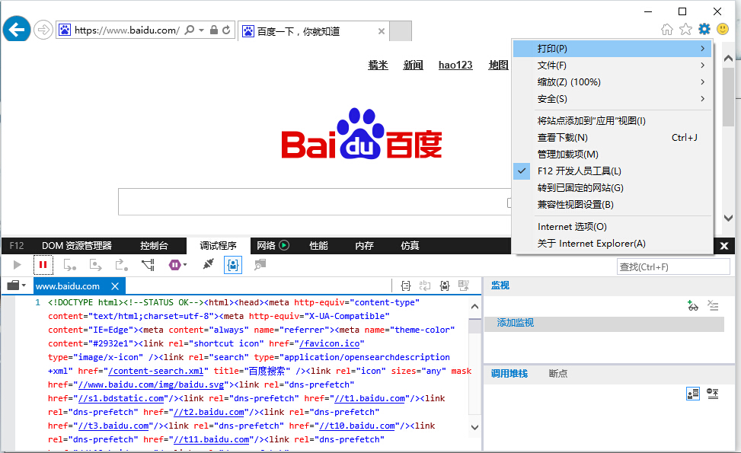Select 查看下载(N) menu item
Viewport: 741px width, 453px height.
click(x=612, y=138)
